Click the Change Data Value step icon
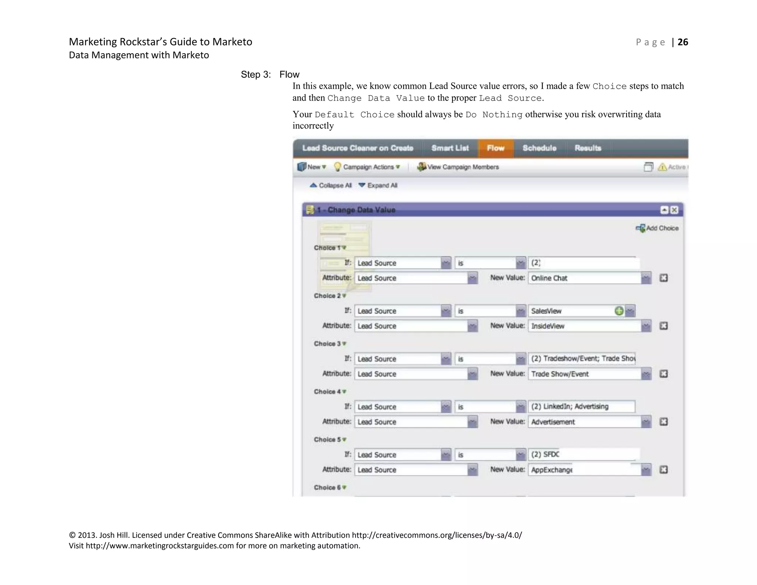The image size is (757, 585). coord(310,210)
